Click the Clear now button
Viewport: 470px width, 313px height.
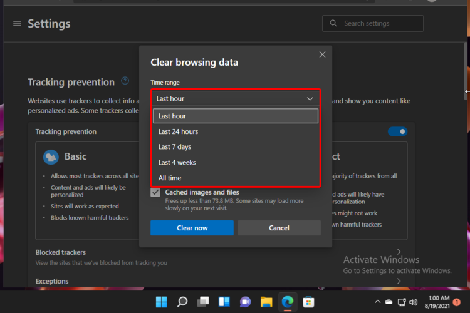pos(192,228)
